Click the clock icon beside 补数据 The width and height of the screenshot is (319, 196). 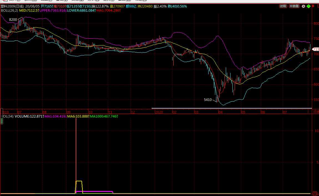click(x=303, y=6)
